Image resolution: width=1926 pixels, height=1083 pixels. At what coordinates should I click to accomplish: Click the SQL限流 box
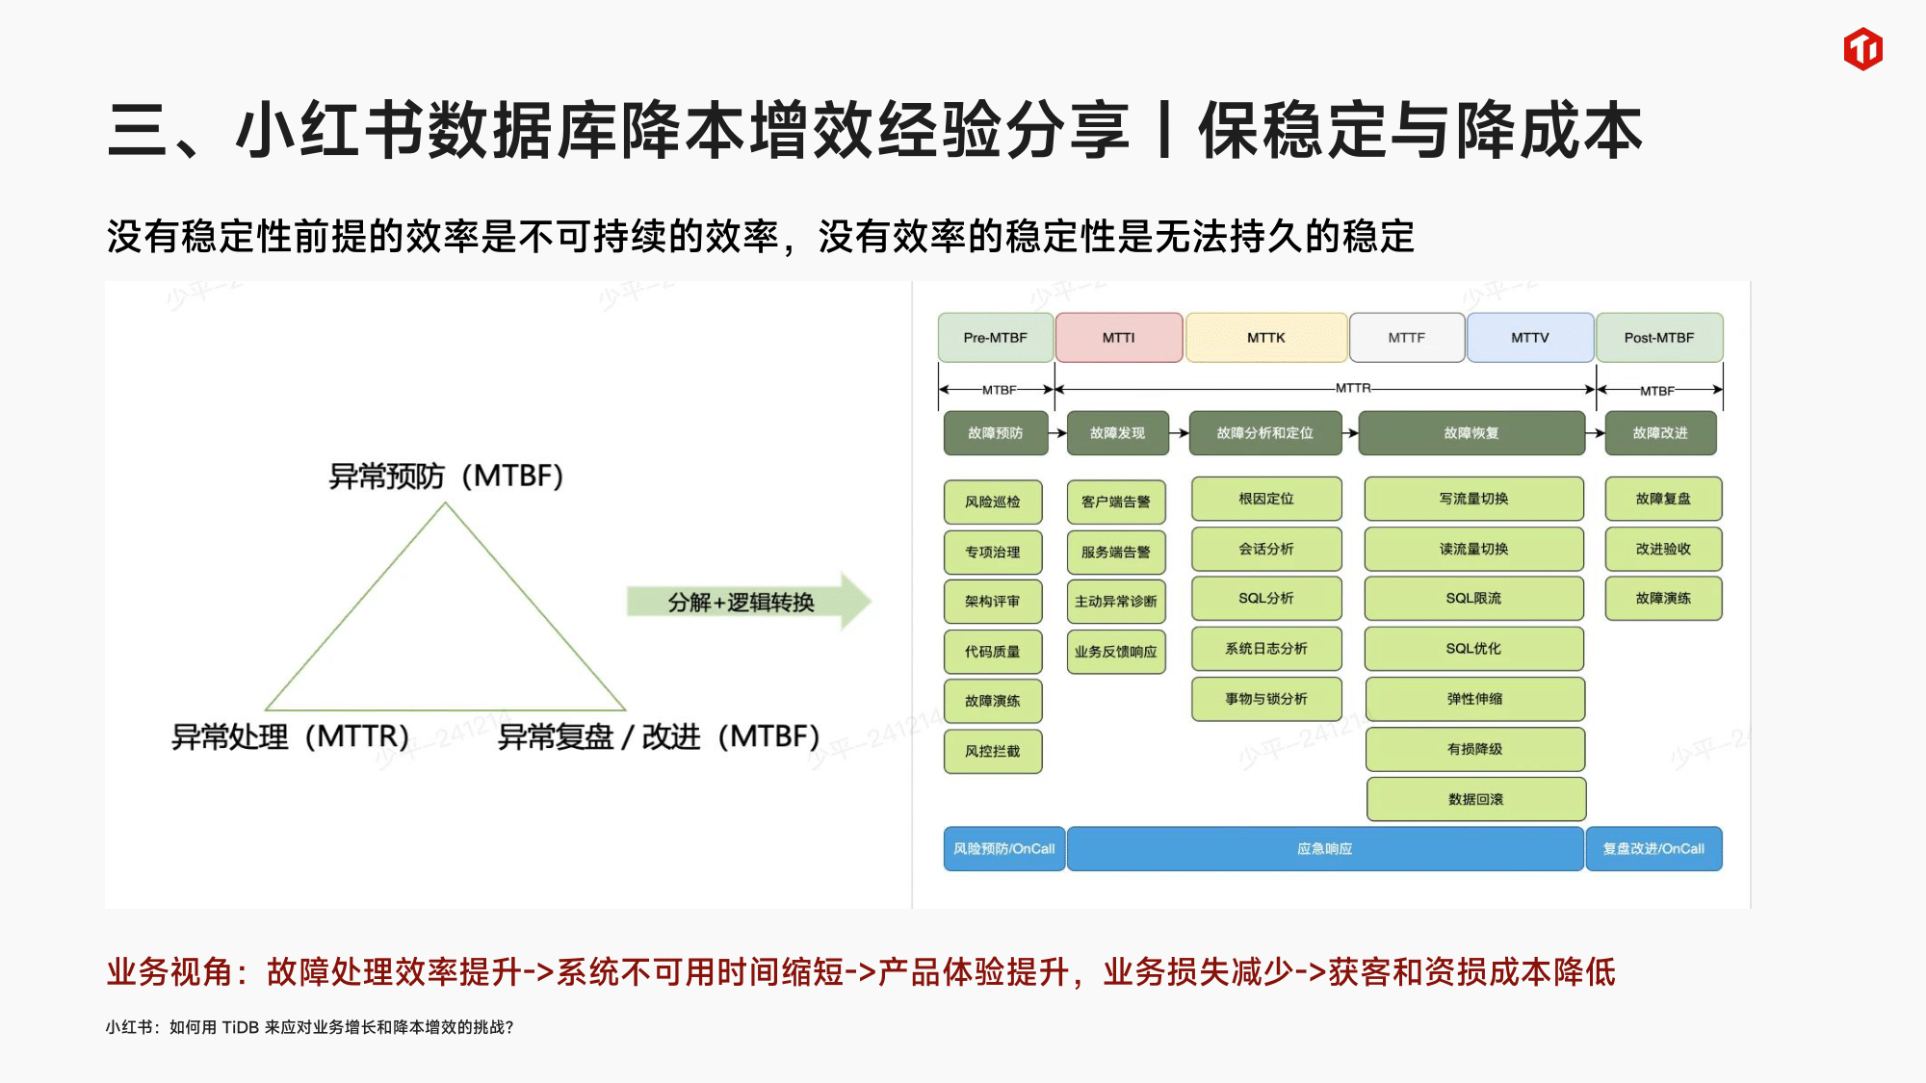1473,599
